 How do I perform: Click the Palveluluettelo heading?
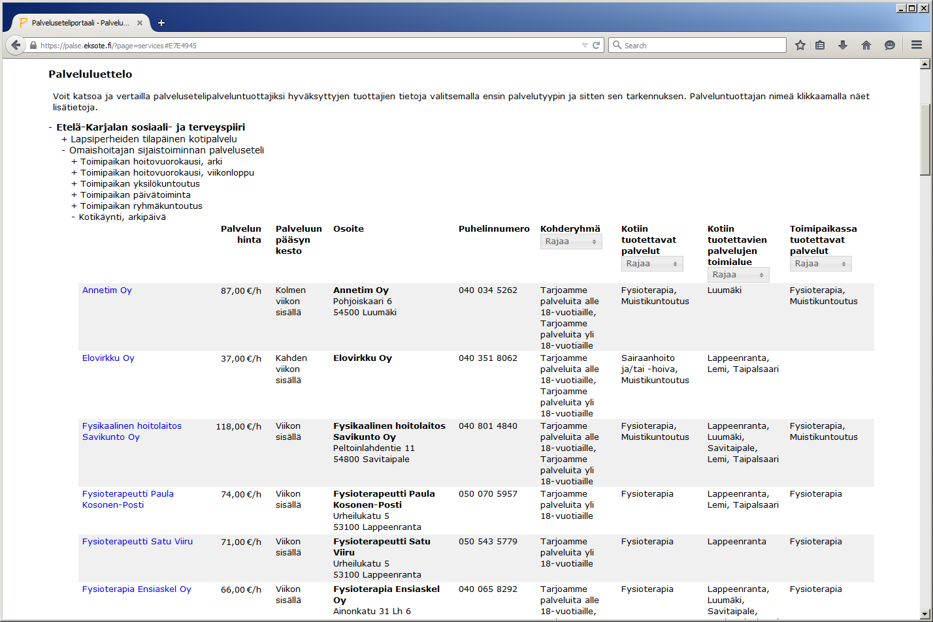pyautogui.click(x=90, y=74)
